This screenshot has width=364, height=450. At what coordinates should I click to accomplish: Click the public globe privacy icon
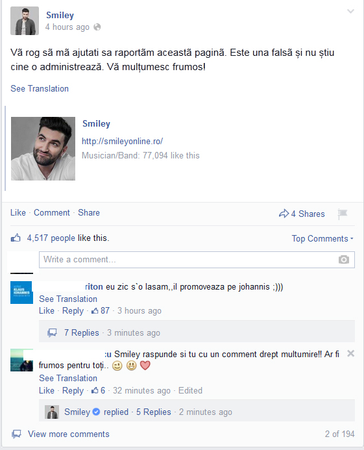[97, 27]
